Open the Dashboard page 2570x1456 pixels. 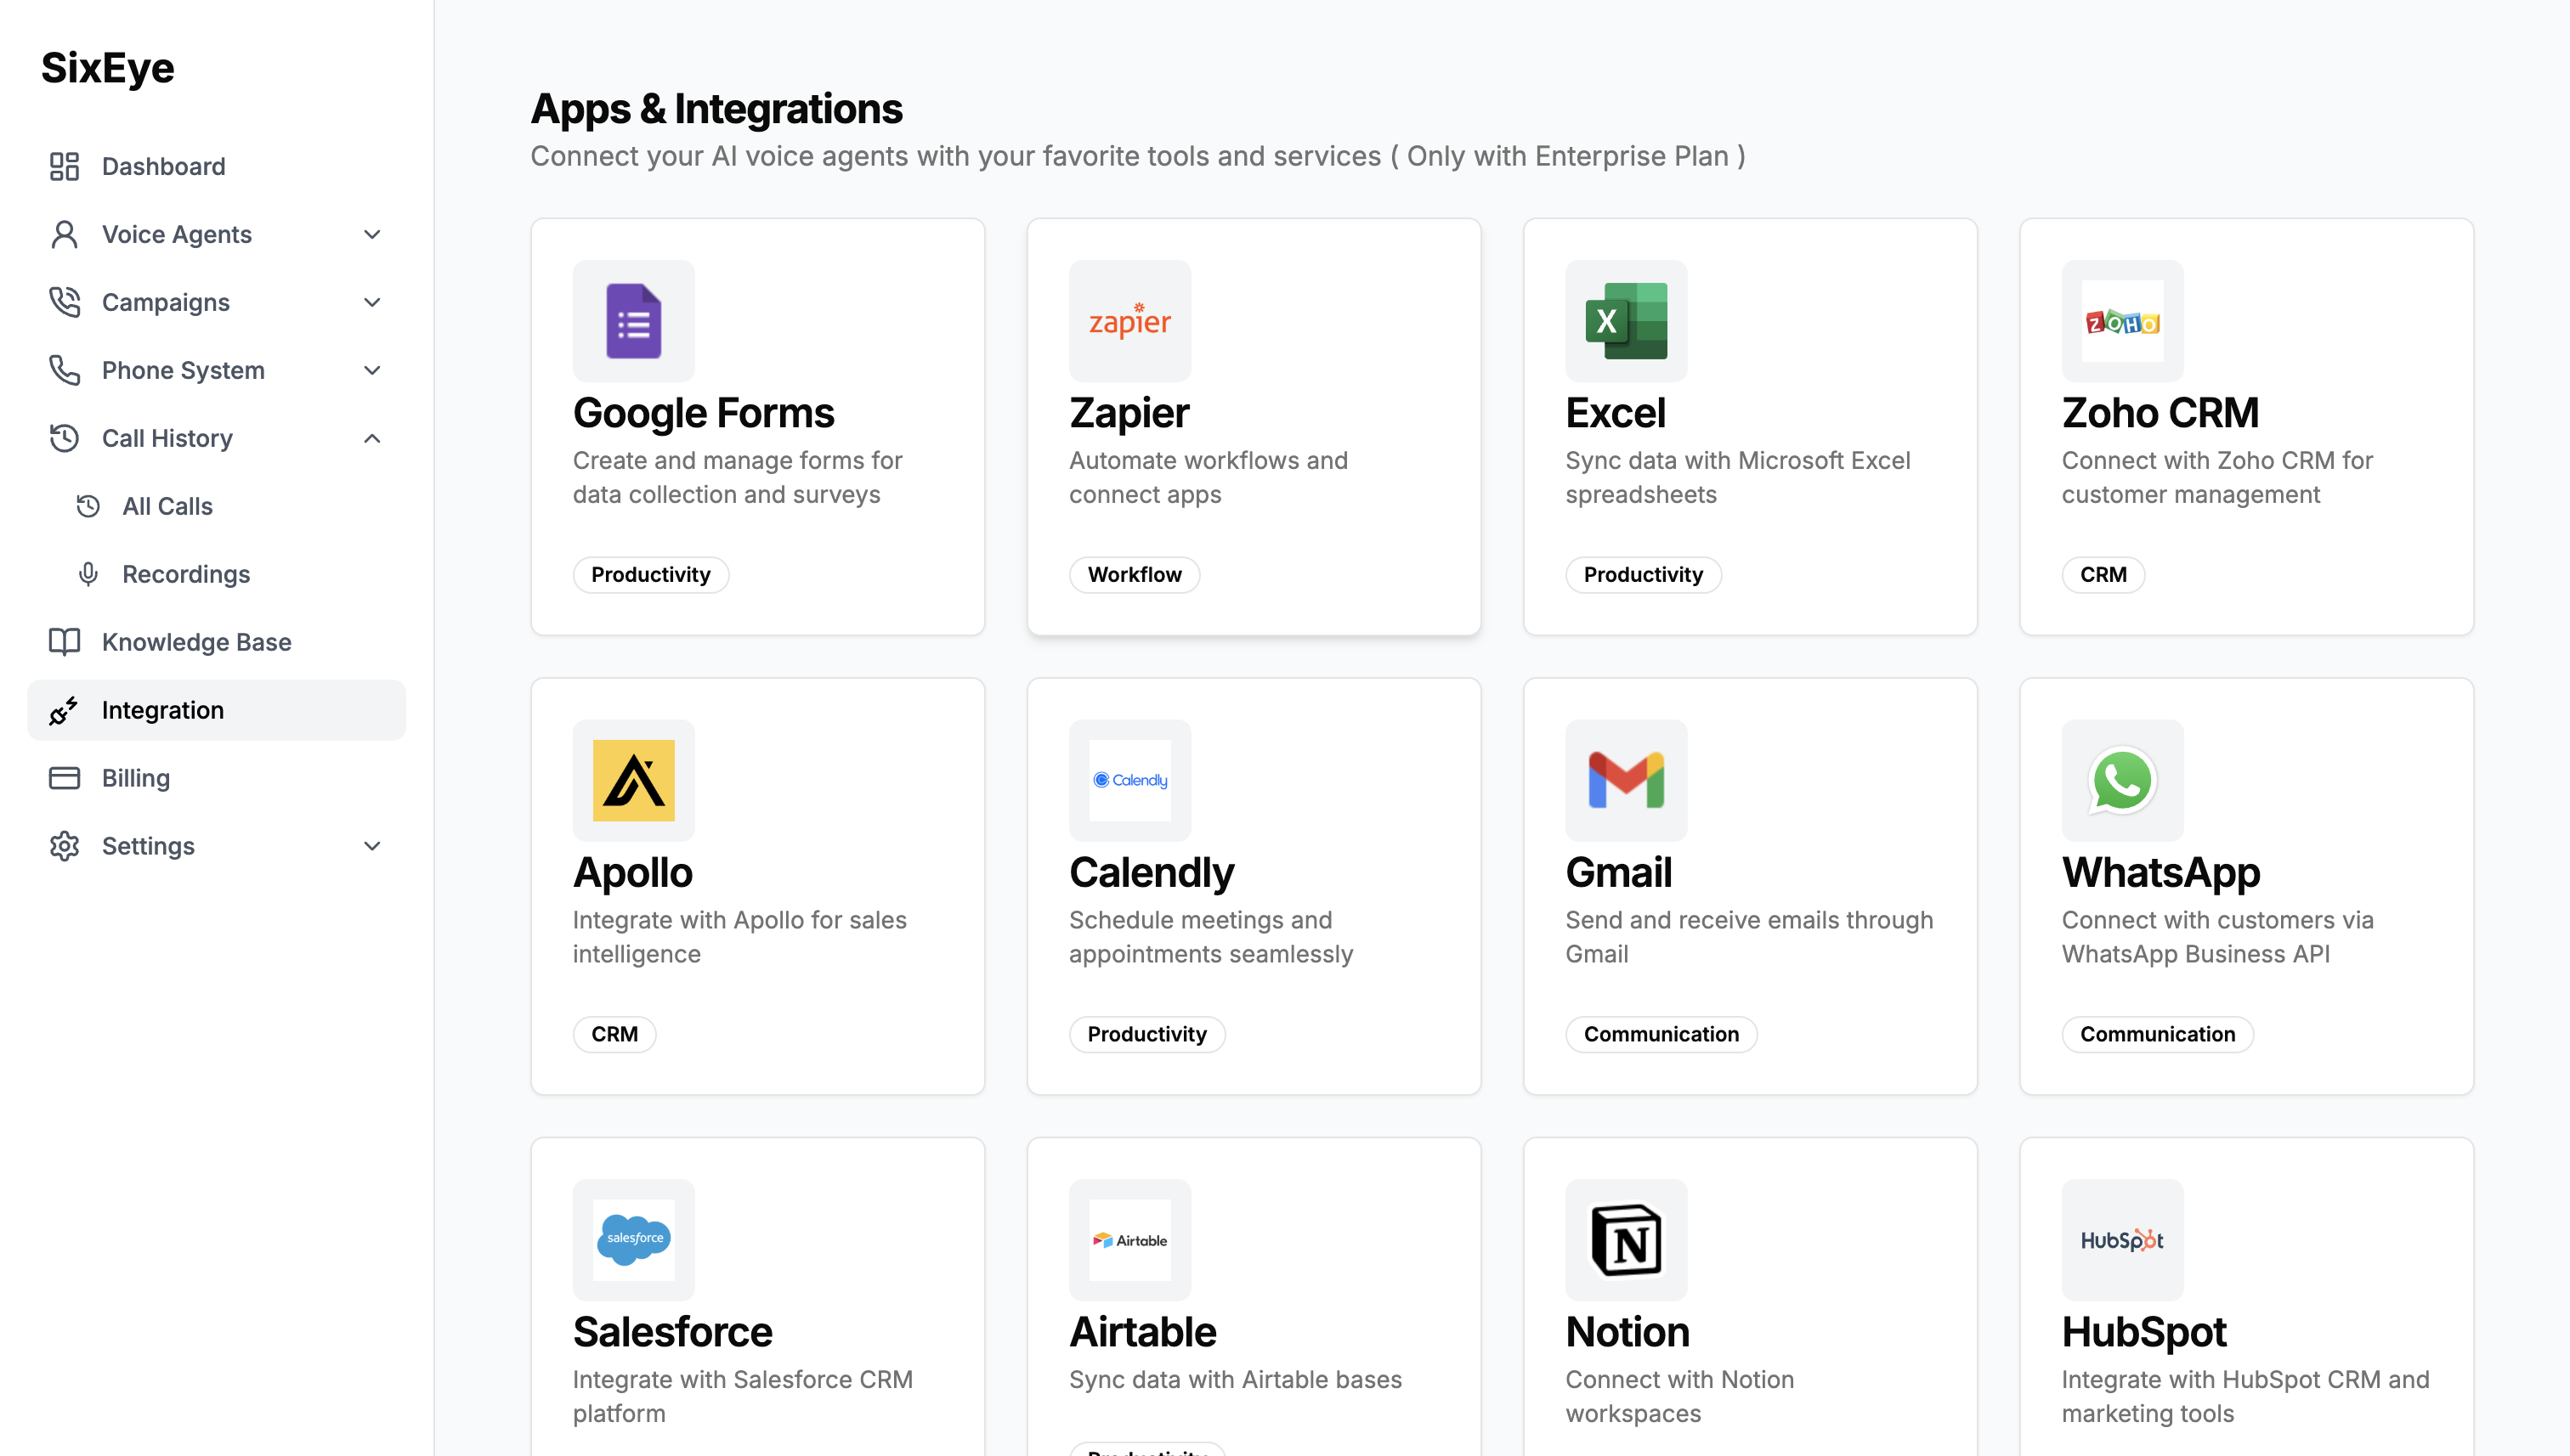(x=163, y=166)
